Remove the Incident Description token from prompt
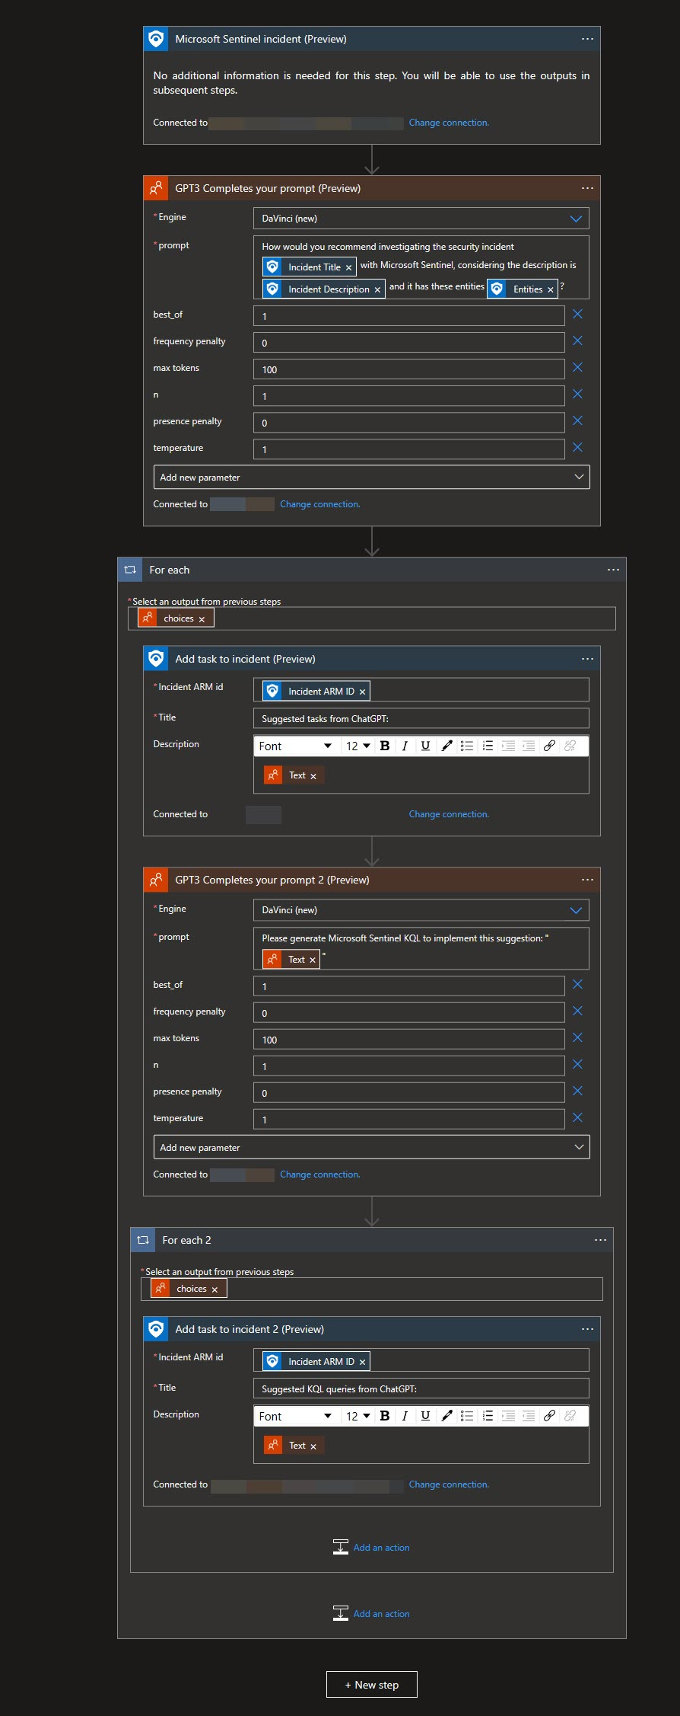This screenshot has width=680, height=1716. click(x=377, y=290)
